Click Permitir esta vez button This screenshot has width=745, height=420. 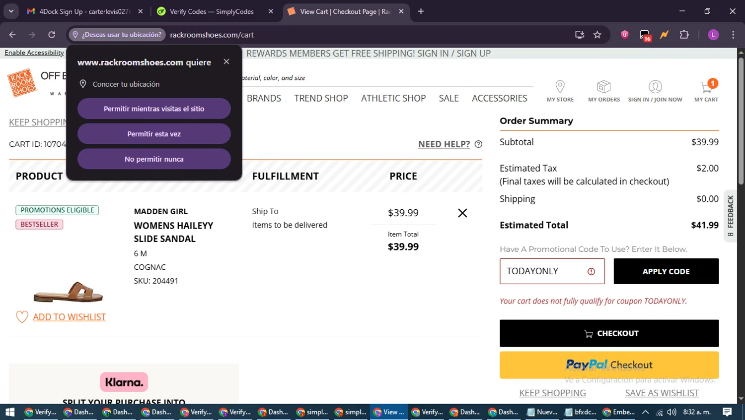(x=154, y=134)
